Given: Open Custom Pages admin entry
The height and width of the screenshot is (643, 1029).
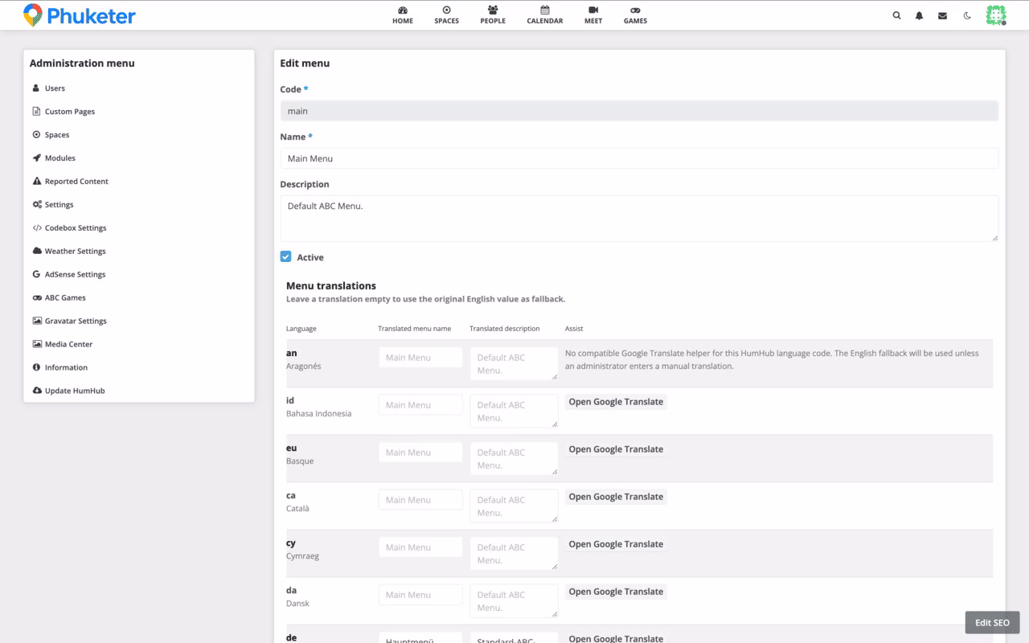Looking at the screenshot, I should click(139, 112).
